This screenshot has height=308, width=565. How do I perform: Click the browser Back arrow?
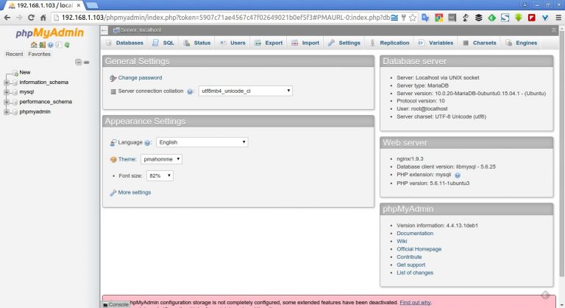7,18
